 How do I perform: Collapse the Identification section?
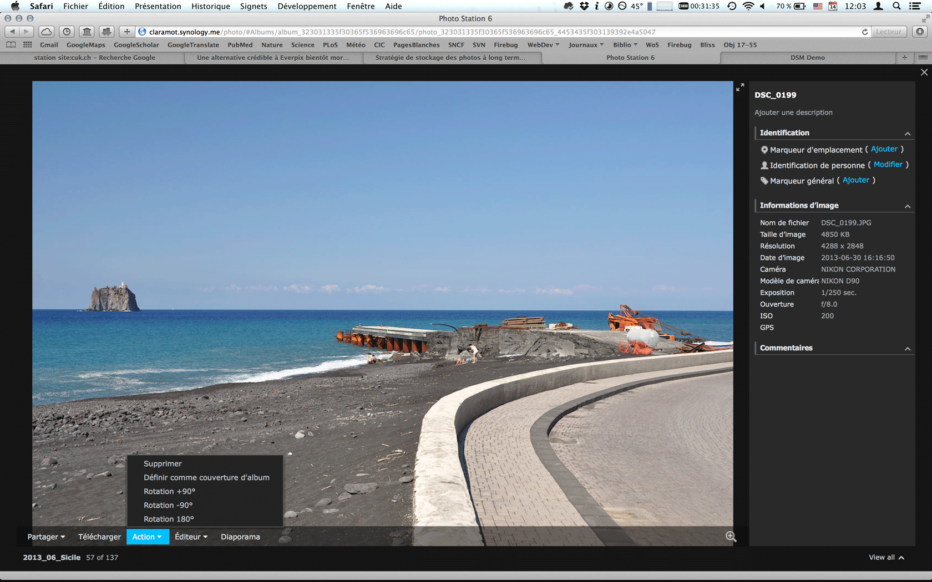(x=908, y=134)
